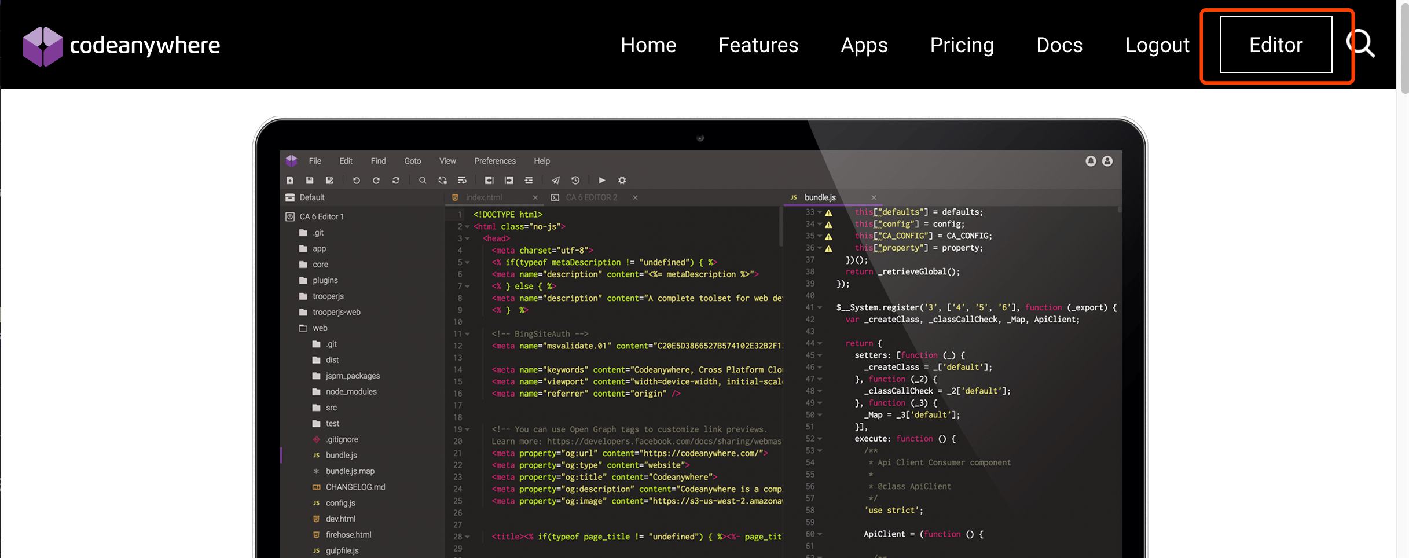
Task: Open the Apps nav link
Action: point(864,45)
